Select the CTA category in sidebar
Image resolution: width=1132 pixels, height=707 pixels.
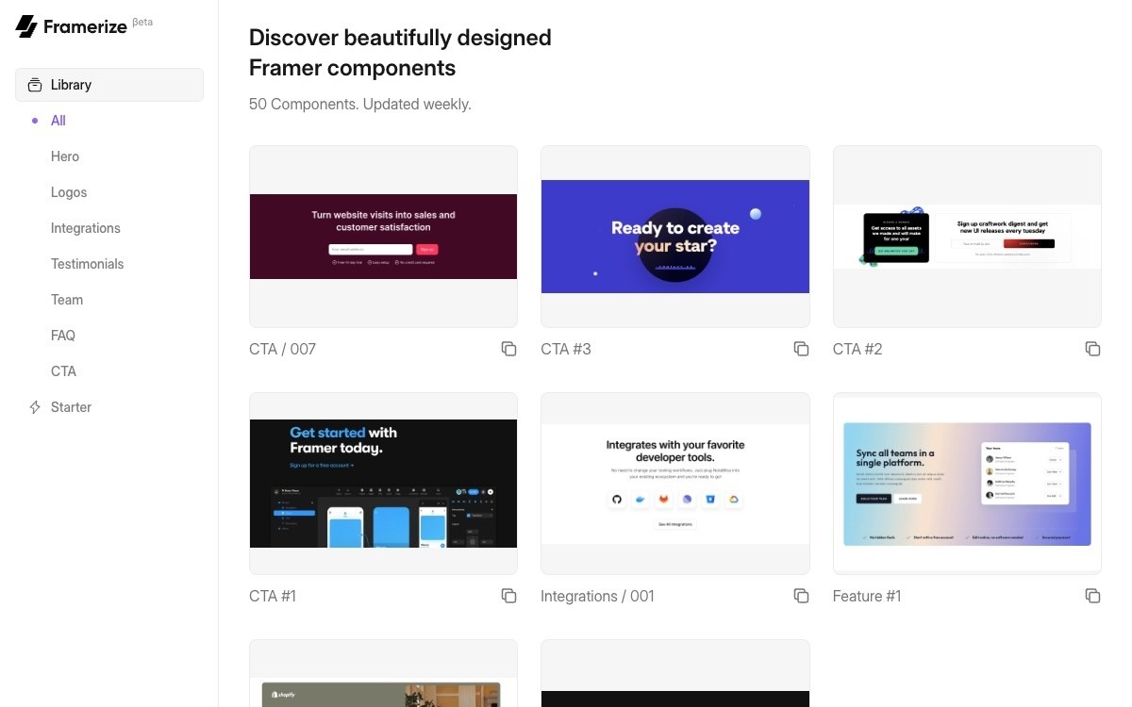(62, 371)
